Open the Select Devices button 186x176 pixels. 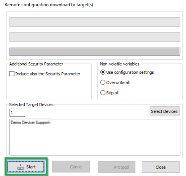(164, 111)
